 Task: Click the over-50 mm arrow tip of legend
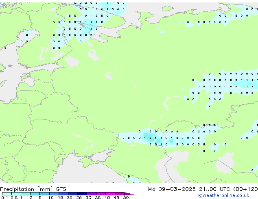coord(129,194)
